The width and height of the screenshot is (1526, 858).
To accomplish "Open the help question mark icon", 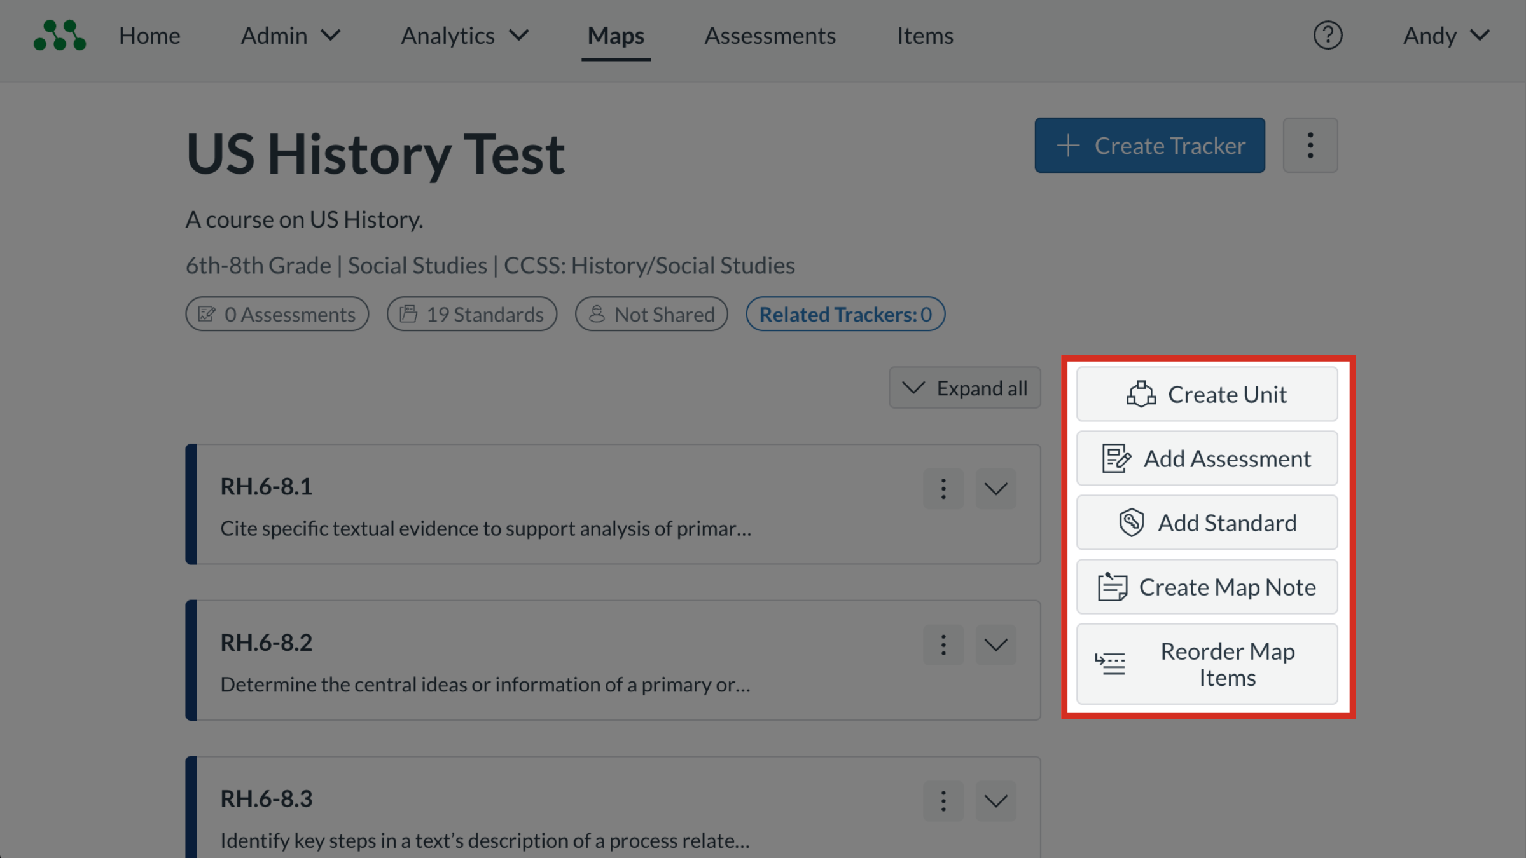I will pos(1328,36).
